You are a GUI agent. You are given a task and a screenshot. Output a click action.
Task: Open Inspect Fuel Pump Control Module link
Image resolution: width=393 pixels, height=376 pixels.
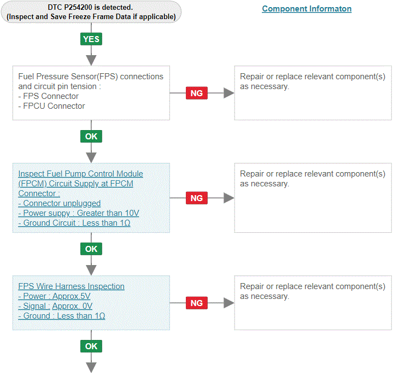tap(80, 184)
